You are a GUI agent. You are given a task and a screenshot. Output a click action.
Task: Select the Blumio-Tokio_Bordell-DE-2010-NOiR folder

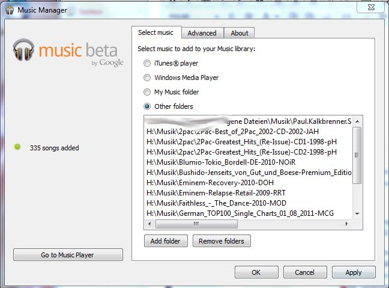pos(248,162)
